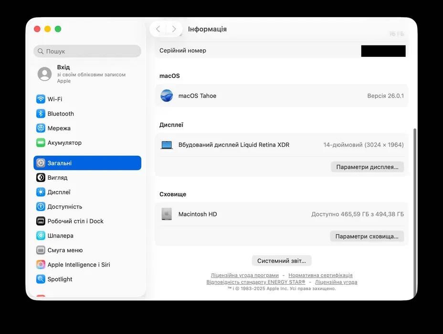Click the menu bar icon next to Смуга меню
This screenshot has height=334, width=443.
click(x=41, y=250)
